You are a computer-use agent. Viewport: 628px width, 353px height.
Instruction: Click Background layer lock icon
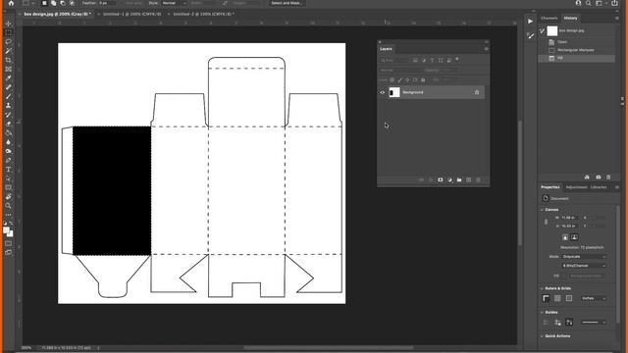[477, 92]
